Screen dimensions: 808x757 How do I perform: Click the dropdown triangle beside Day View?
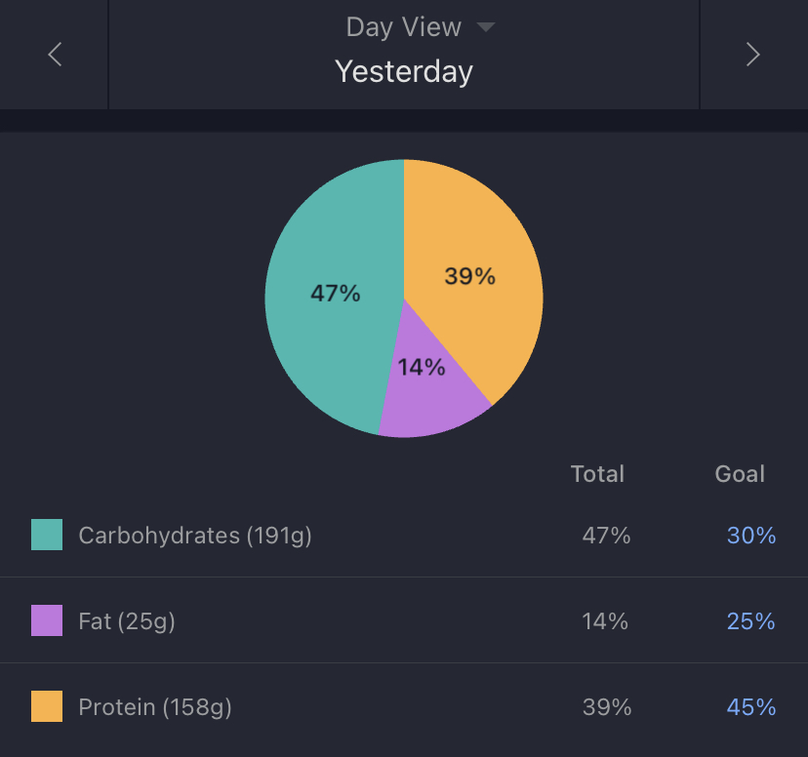(x=485, y=27)
